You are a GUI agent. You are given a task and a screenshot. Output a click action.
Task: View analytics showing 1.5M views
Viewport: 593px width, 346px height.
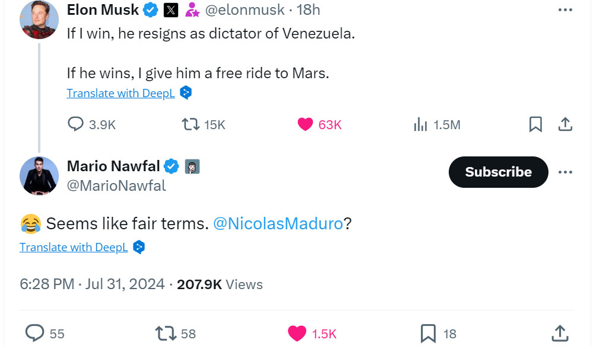coord(420,124)
